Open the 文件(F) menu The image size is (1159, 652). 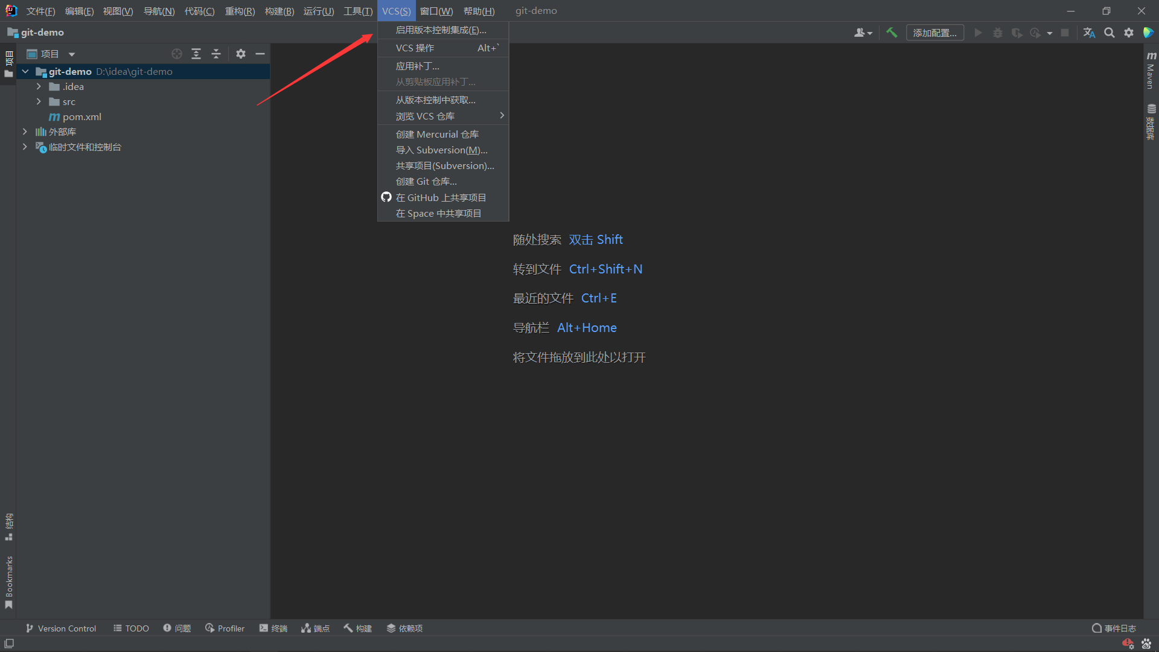(40, 11)
